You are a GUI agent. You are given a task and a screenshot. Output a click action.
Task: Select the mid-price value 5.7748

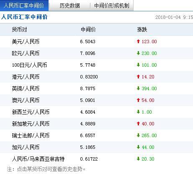pyautogui.click(x=87, y=65)
